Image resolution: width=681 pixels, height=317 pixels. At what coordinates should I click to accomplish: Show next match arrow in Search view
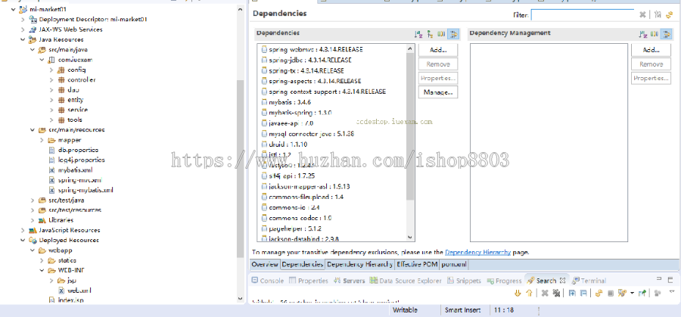coord(518,293)
